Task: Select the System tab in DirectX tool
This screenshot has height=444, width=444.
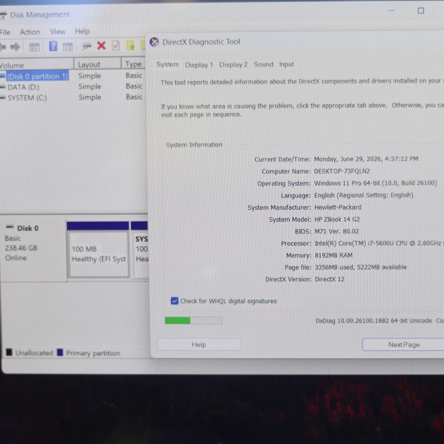Action: pos(168,65)
